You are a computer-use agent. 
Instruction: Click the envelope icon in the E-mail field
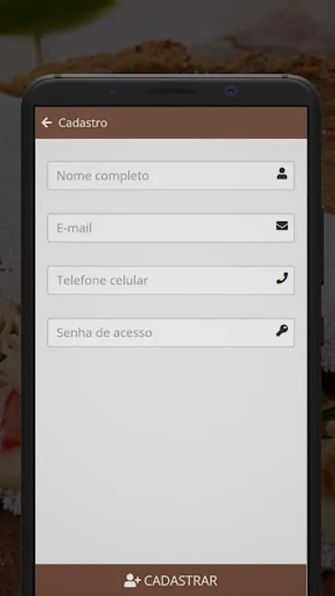[282, 226]
